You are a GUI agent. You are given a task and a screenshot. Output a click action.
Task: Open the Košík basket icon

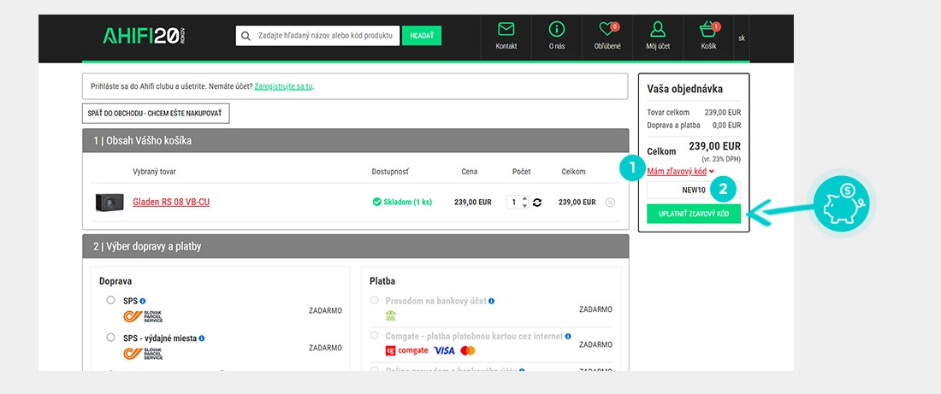[x=709, y=29]
